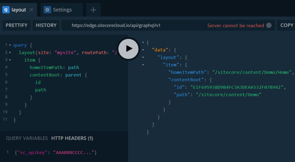The width and height of the screenshot is (295, 162).
Task: Switch to the layout tab
Action: tap(18, 10)
